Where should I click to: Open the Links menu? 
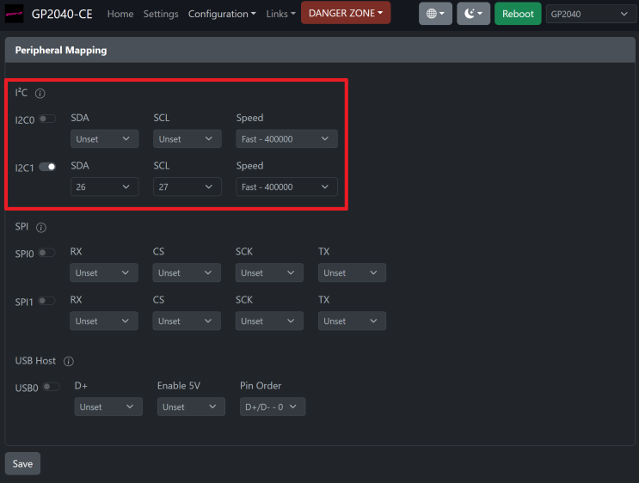280,14
